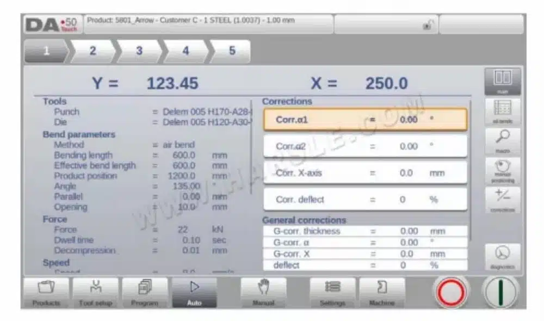Select bend step 5

[x=231, y=51]
